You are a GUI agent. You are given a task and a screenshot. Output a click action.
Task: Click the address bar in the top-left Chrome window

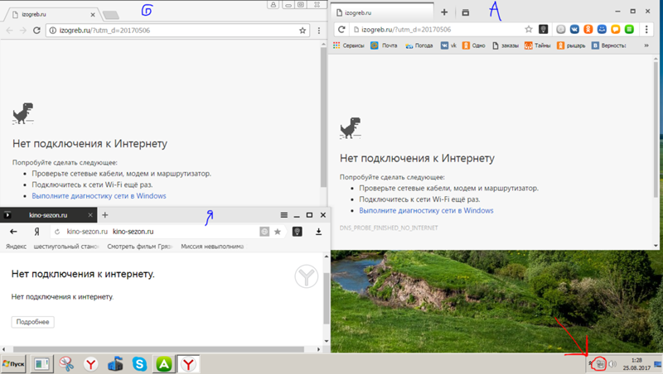point(166,30)
